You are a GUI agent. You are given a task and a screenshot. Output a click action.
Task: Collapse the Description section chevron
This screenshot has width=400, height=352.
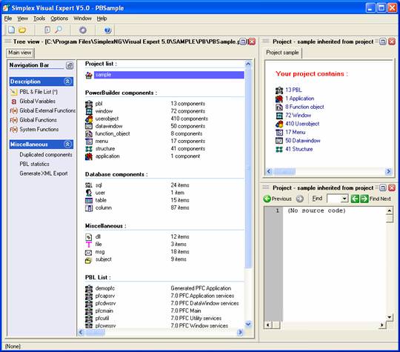coord(67,82)
